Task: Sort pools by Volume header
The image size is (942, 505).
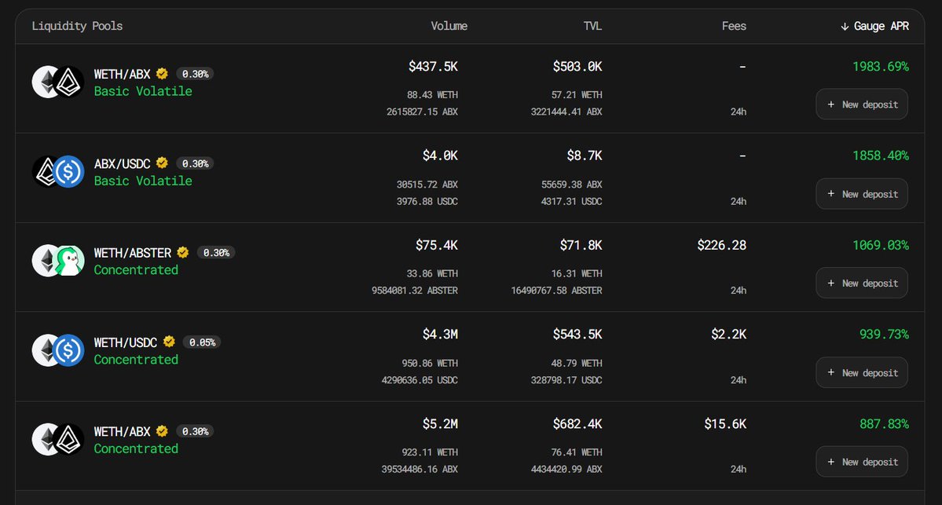Action: (449, 26)
